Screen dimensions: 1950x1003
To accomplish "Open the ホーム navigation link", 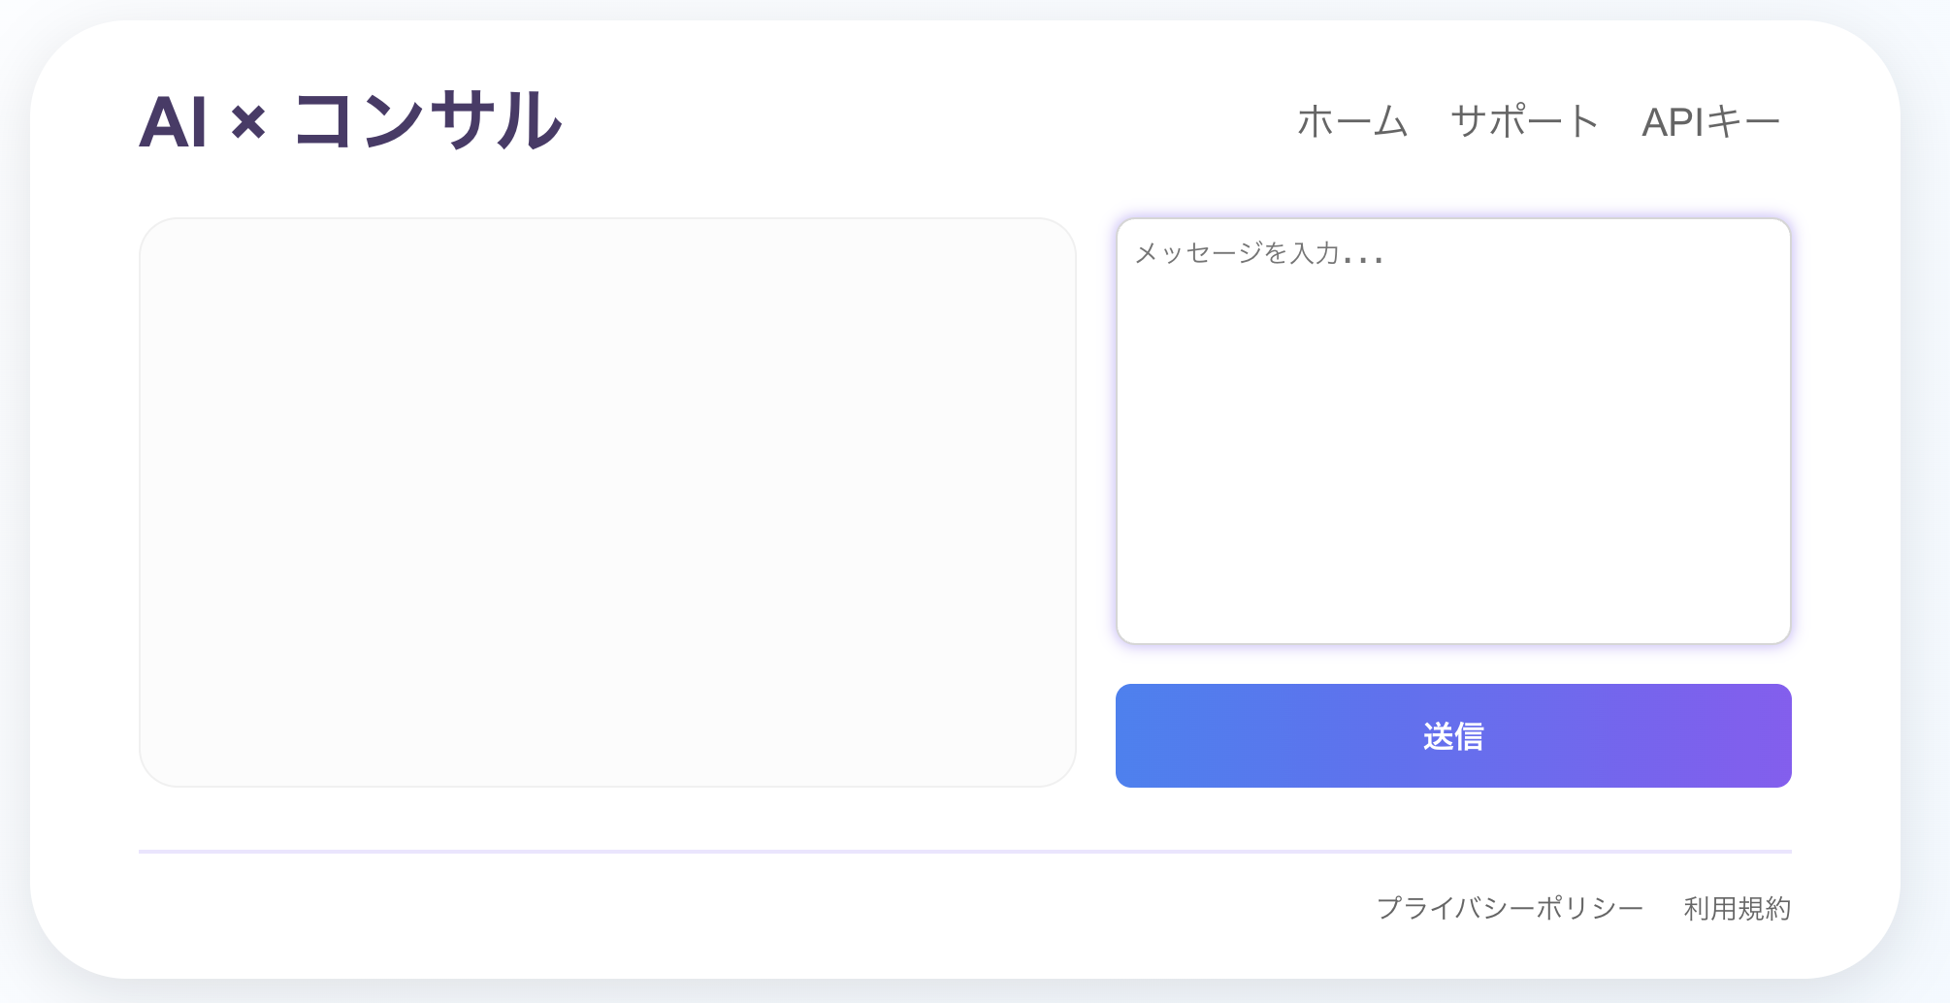I will pos(1352,120).
